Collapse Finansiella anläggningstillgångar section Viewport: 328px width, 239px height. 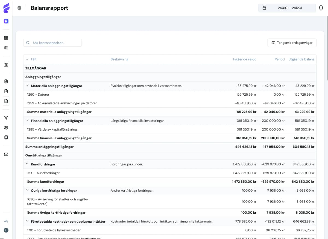point(27,120)
